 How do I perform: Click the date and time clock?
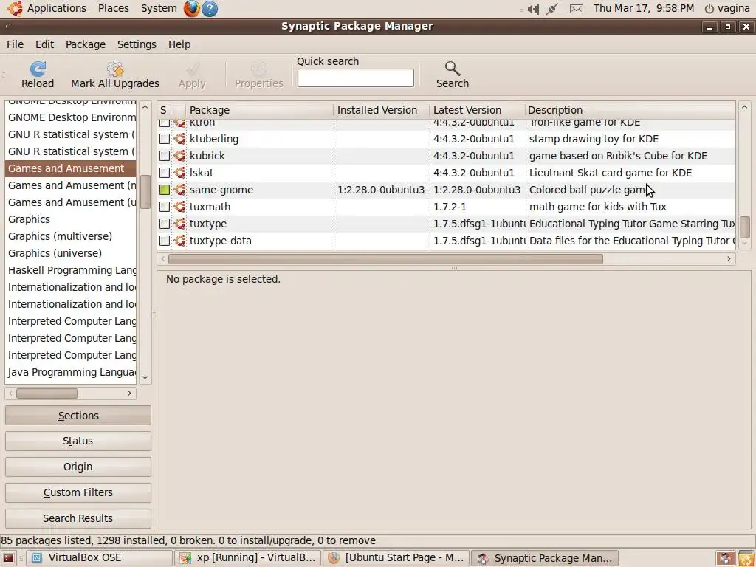pos(643,9)
